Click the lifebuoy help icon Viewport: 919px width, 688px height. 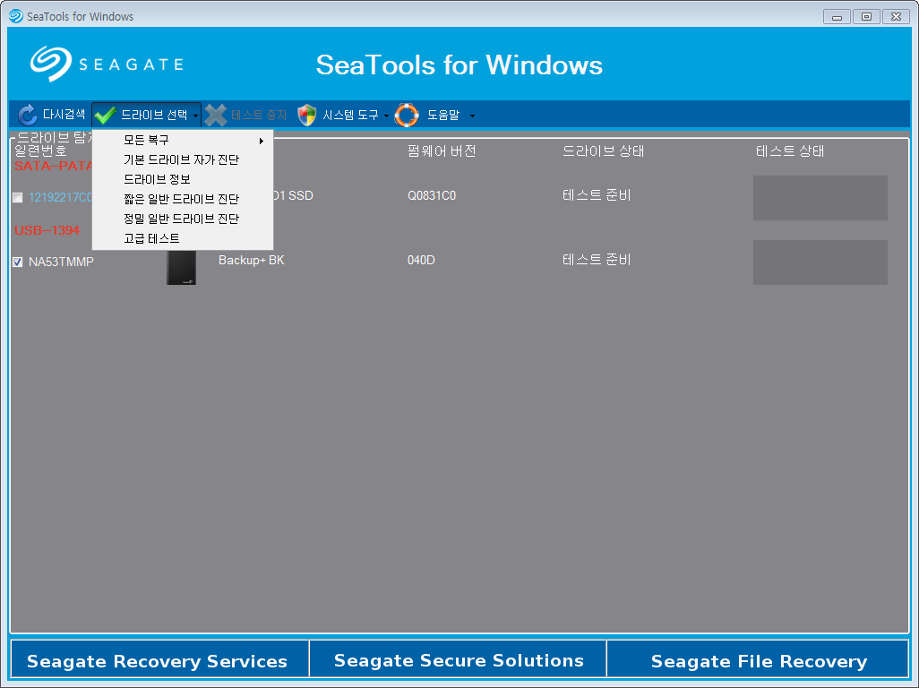(x=407, y=115)
